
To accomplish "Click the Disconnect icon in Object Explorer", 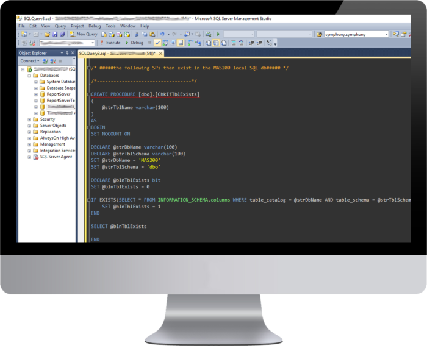I will 51,61.
